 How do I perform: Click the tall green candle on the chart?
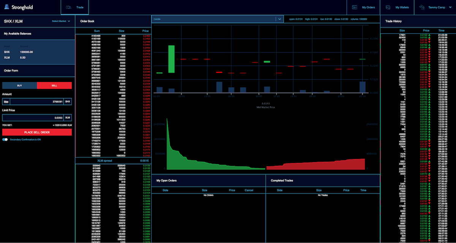pos(171,59)
